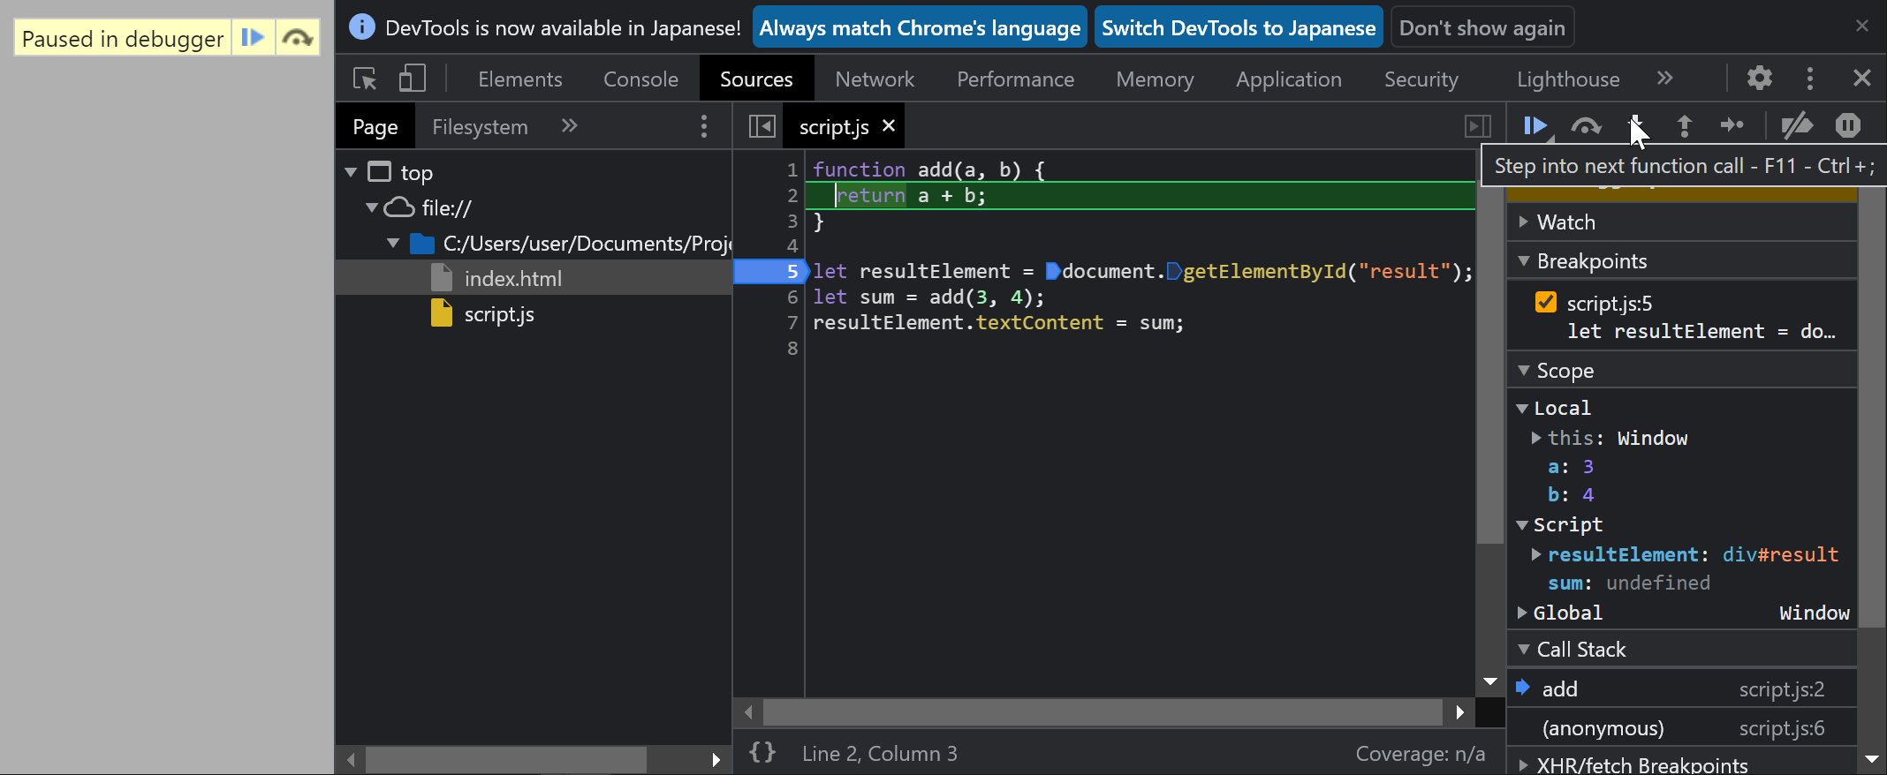Click Don't show again button
Viewport: 1887px width, 775px height.
pos(1482,28)
